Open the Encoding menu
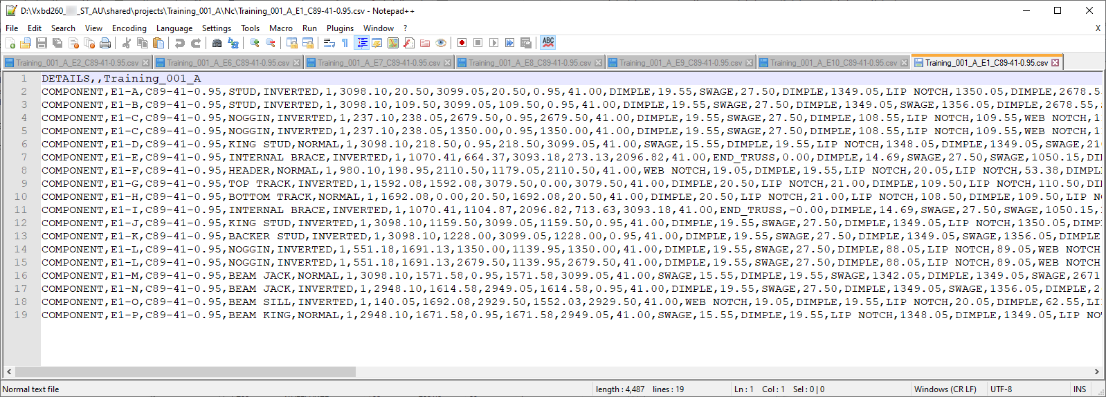The image size is (1106, 397). click(x=129, y=28)
